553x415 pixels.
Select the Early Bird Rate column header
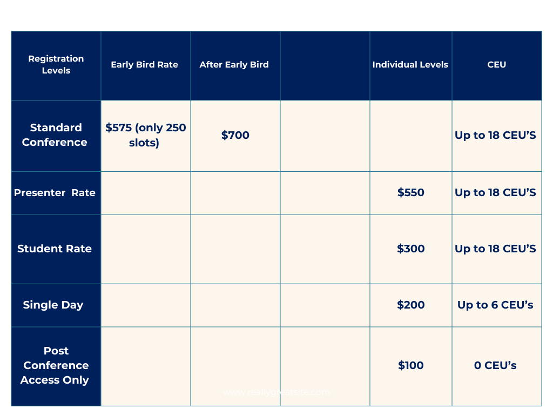146,65
